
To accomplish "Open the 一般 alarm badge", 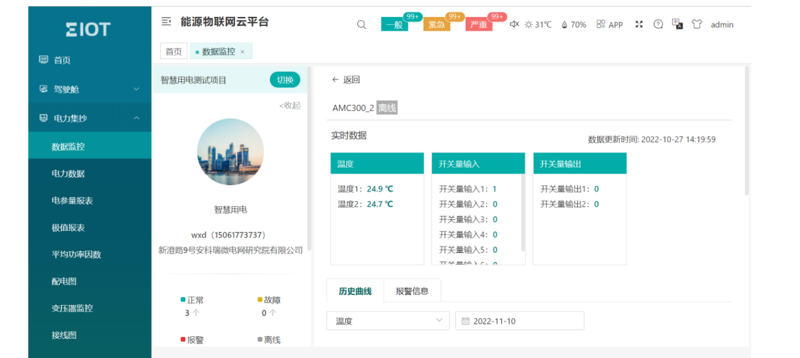I will [x=395, y=25].
